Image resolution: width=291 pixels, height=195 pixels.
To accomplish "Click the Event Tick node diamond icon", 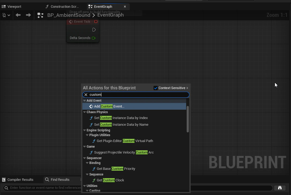I will click(x=71, y=22).
